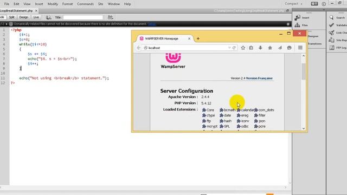Open the Site menu
Image resolution: width=347 pixels, height=195 pixels.
pyautogui.click(x=100, y=4)
